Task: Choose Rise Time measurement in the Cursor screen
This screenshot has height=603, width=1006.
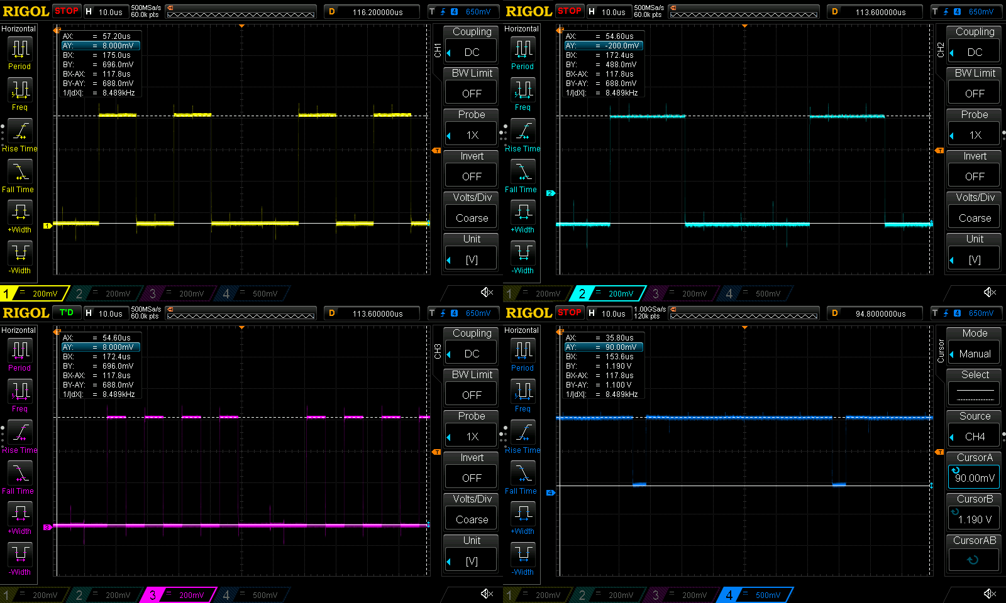Action: [x=522, y=438]
